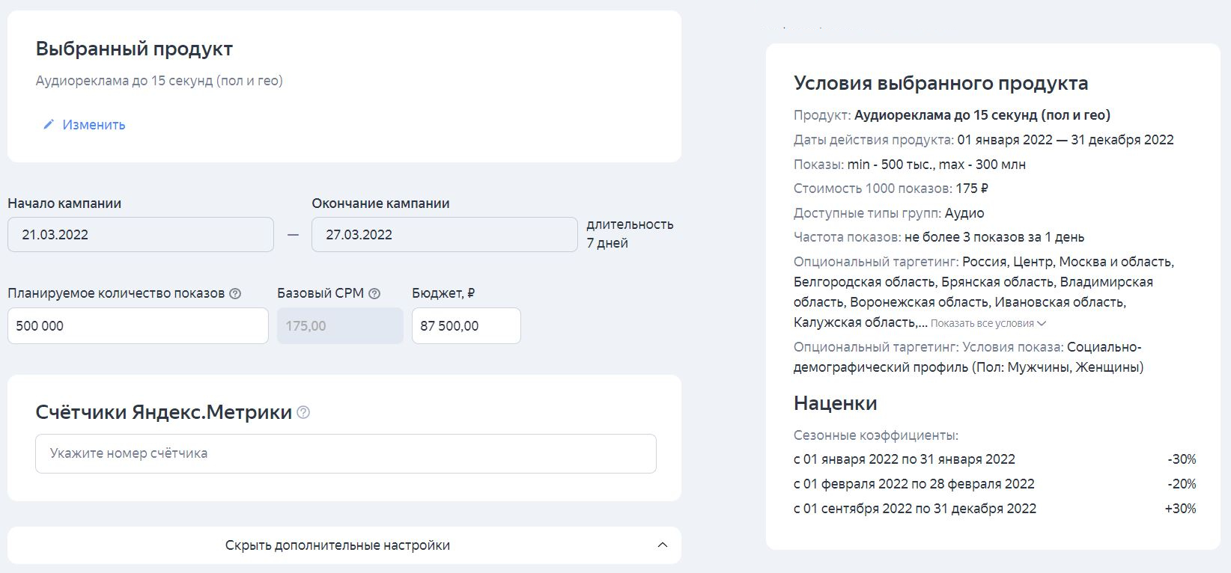The width and height of the screenshot is (1231, 573).
Task: Click the text длительность 7 дней
Action: tap(630, 233)
